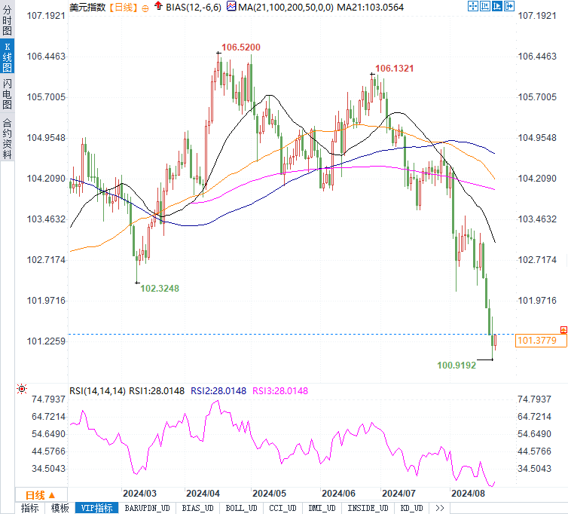Open the 指标 tab at bottom
Viewport: 568px width, 514px height.
point(29,508)
